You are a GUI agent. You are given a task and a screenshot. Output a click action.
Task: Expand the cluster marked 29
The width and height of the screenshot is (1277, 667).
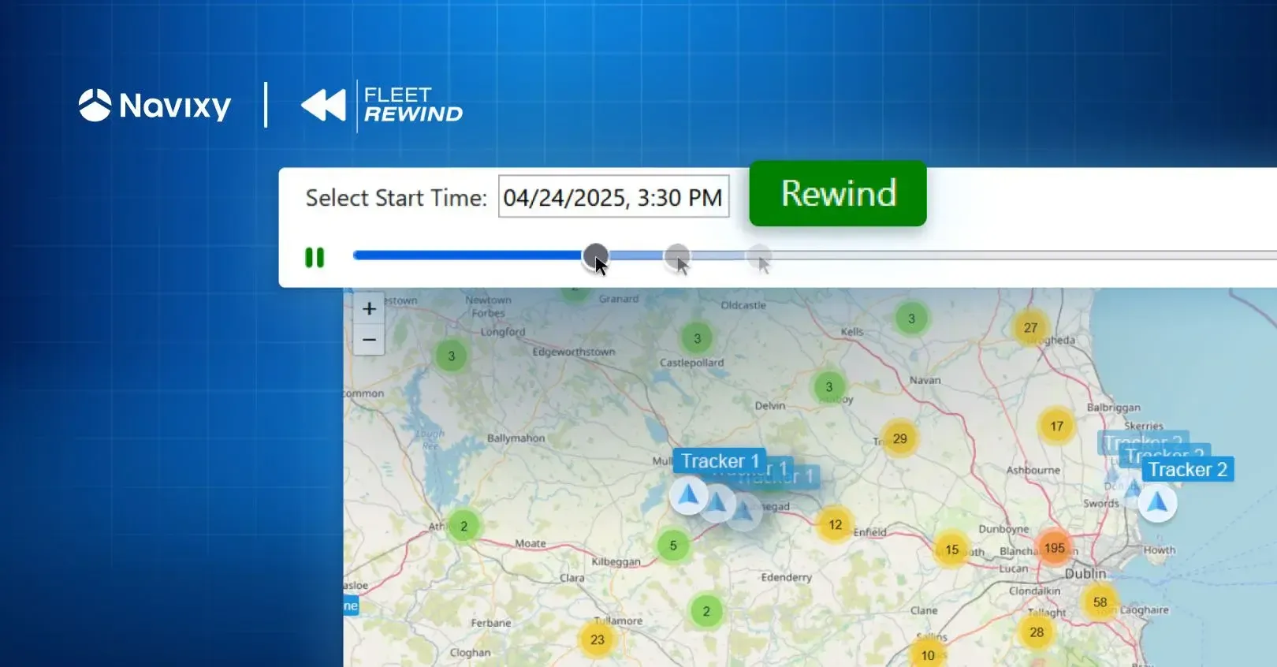899,439
